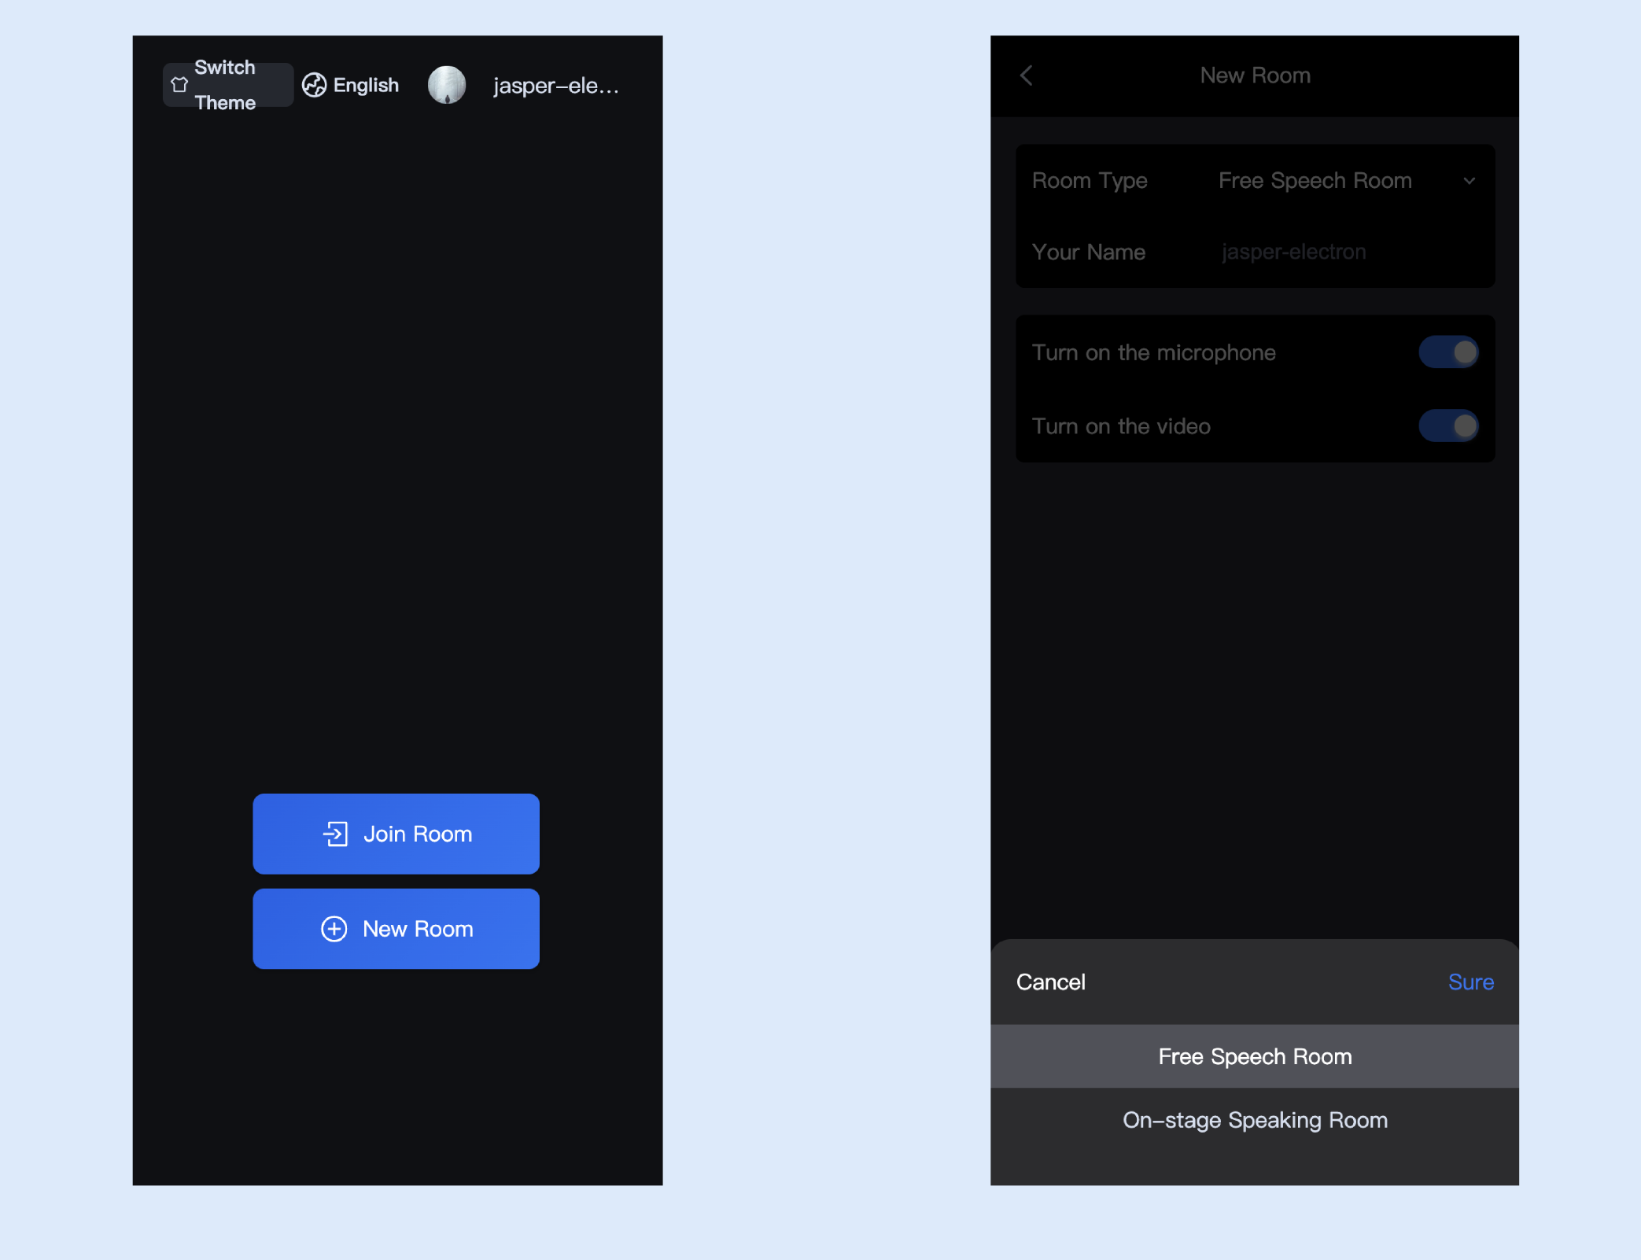The height and width of the screenshot is (1260, 1641).
Task: Click the globe language icon
Action: click(314, 85)
